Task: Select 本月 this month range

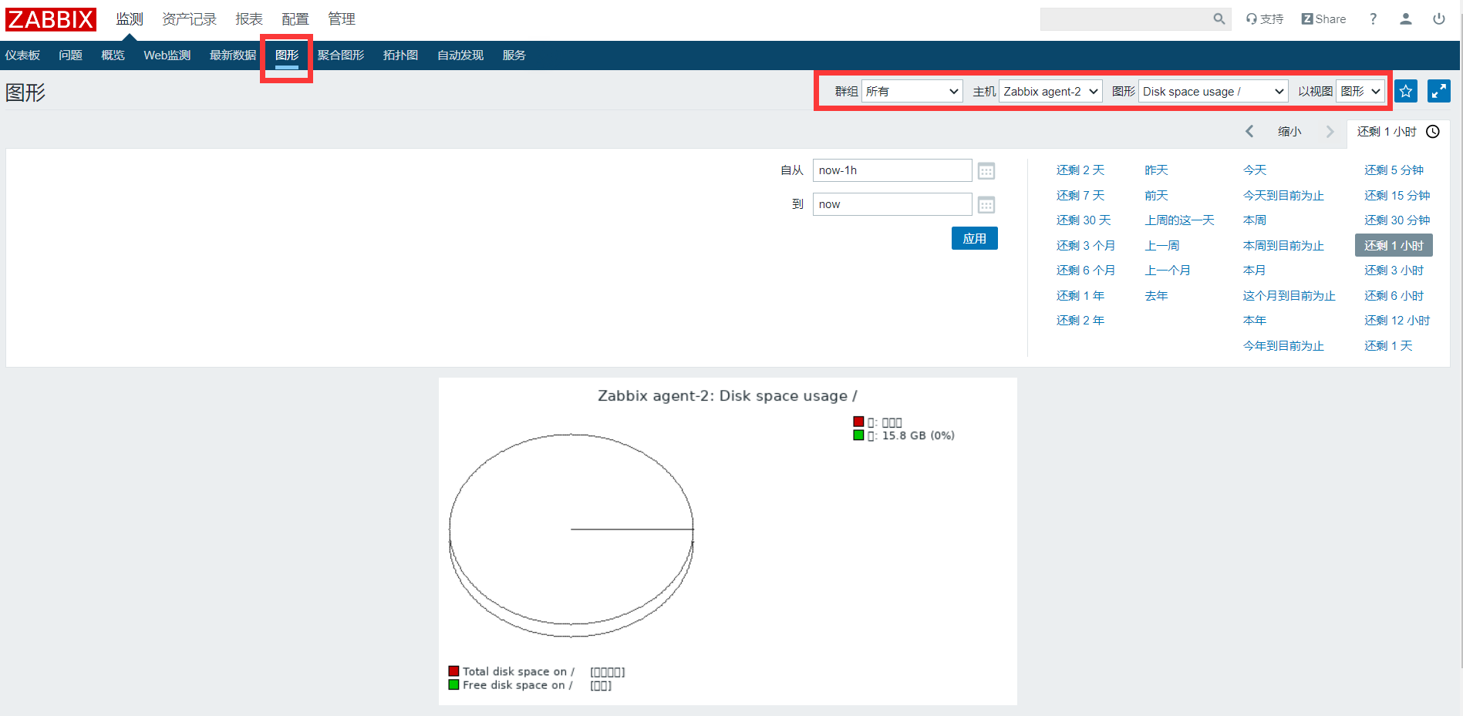Action: pos(1255,271)
